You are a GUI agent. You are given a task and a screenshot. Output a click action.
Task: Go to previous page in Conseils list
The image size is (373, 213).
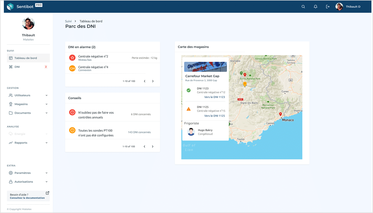(x=145, y=147)
